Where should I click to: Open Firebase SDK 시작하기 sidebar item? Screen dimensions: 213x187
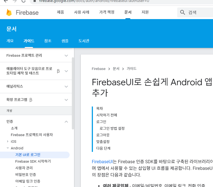pos(33,161)
